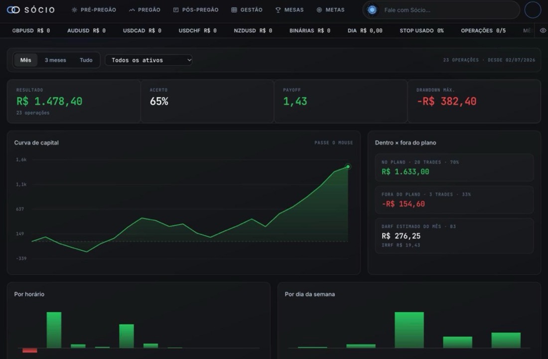Image resolution: width=548 pixels, height=359 pixels.
Task: Open the Pré-Pregão section
Action: [x=94, y=10]
